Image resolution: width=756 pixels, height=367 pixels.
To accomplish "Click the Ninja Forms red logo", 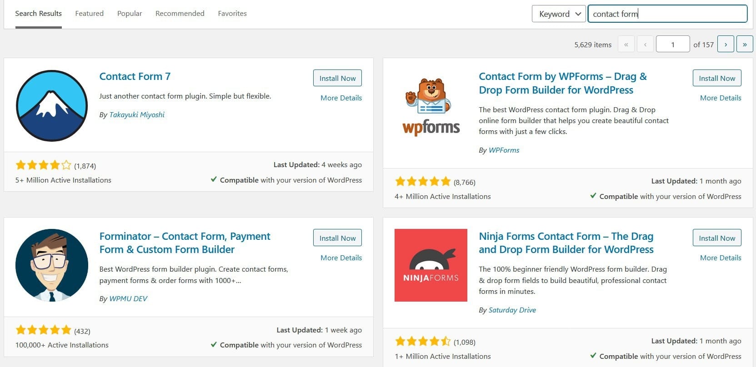I will tap(431, 265).
